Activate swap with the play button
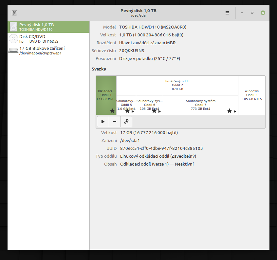Screen dimensions: 277x260 [x=103, y=122]
